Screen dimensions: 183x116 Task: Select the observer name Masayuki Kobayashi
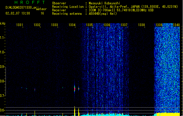104,3
